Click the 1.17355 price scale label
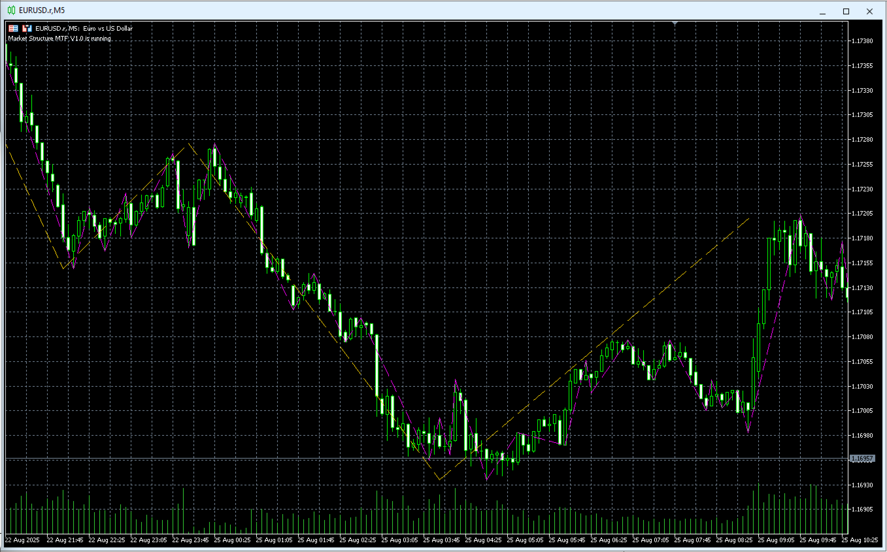The height and width of the screenshot is (552, 887). tap(863, 66)
